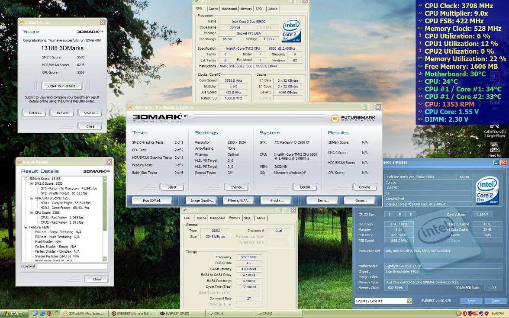Click the Motherboard temperature icon in OSD
The width and height of the screenshot is (509, 318).
[x=420, y=74]
